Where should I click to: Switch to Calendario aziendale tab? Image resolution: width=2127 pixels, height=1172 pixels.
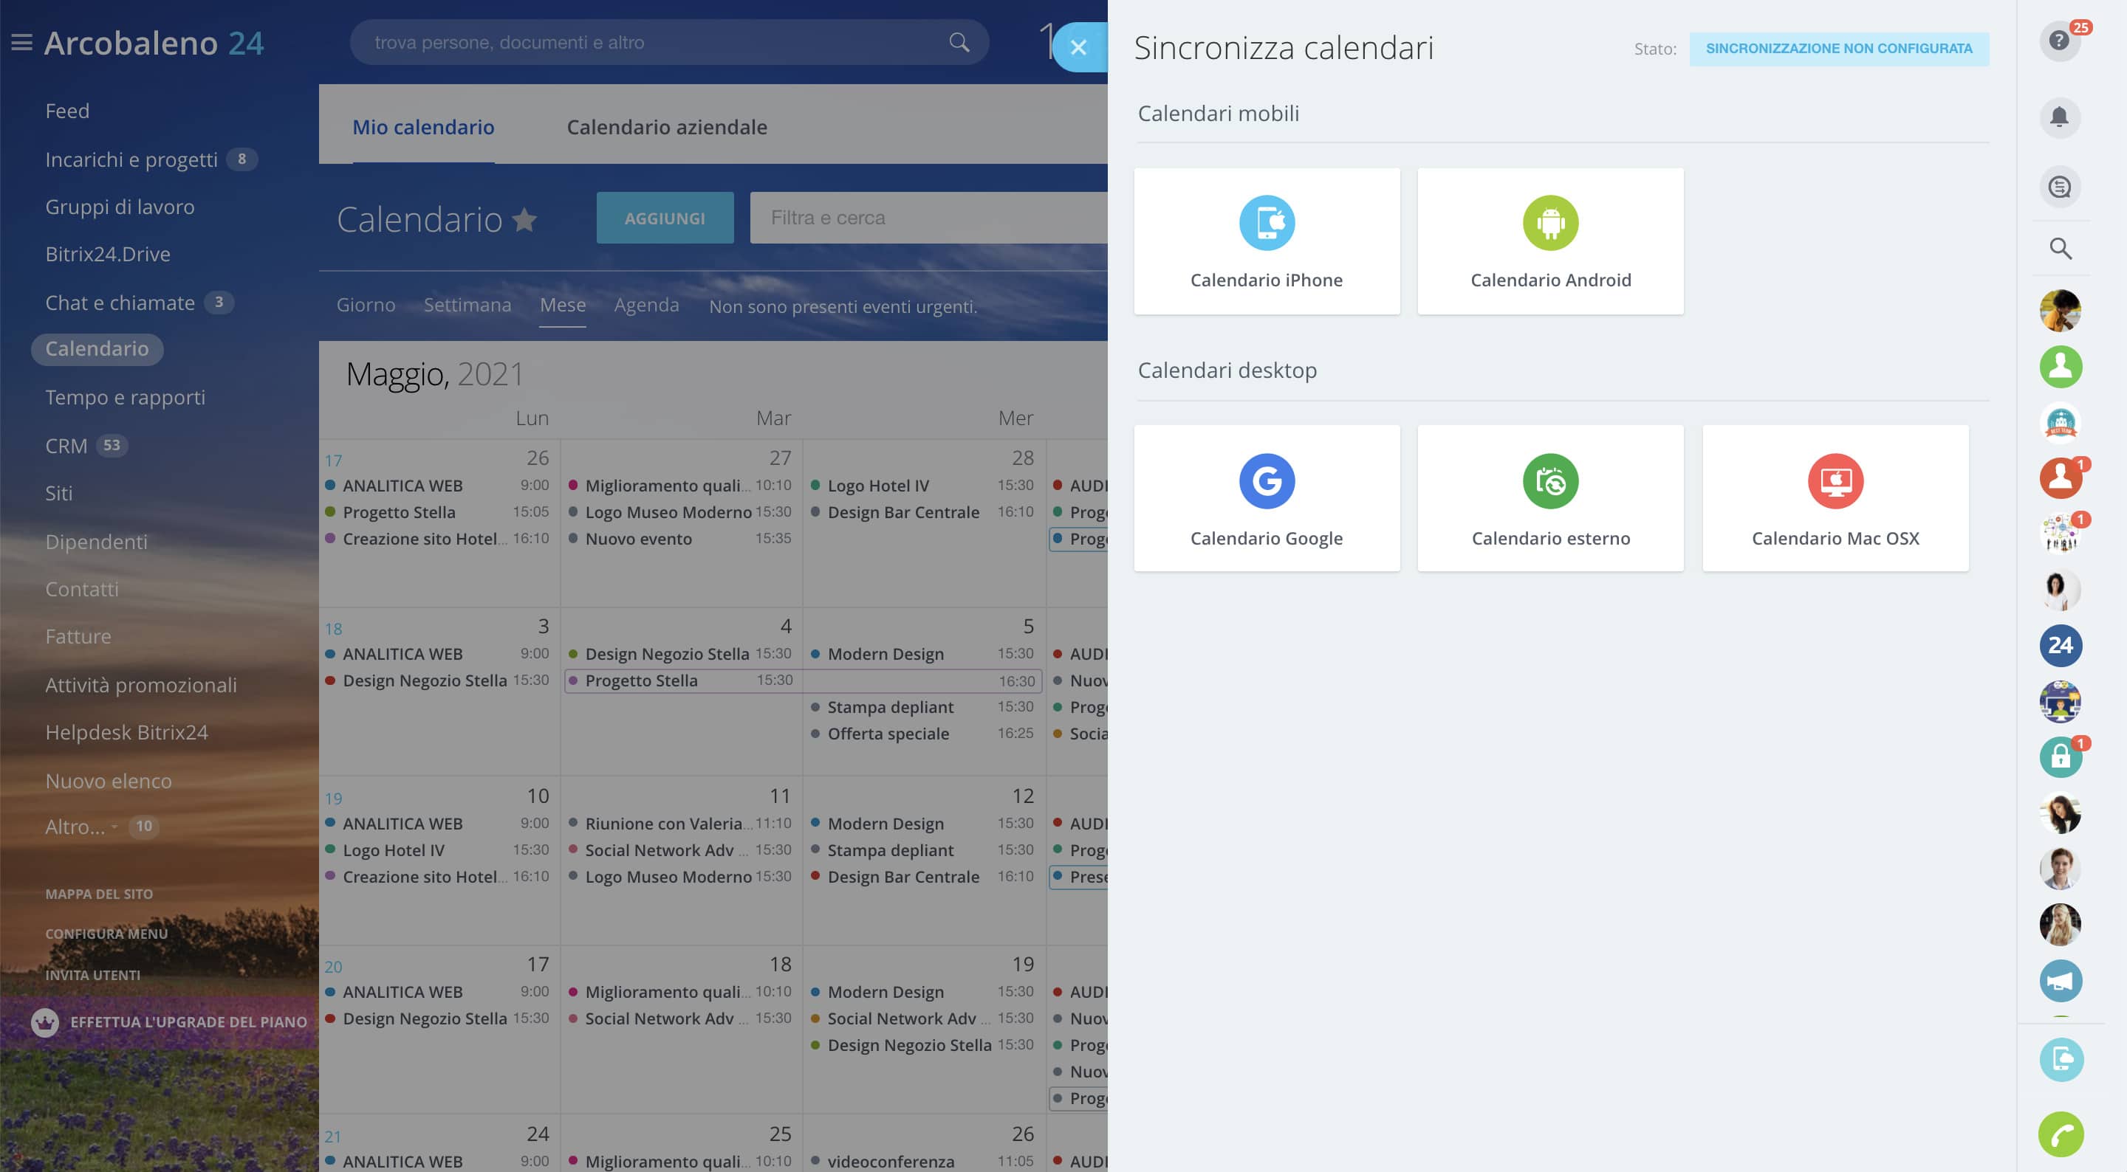666,127
